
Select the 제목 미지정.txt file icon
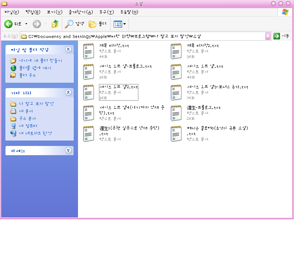89,51
